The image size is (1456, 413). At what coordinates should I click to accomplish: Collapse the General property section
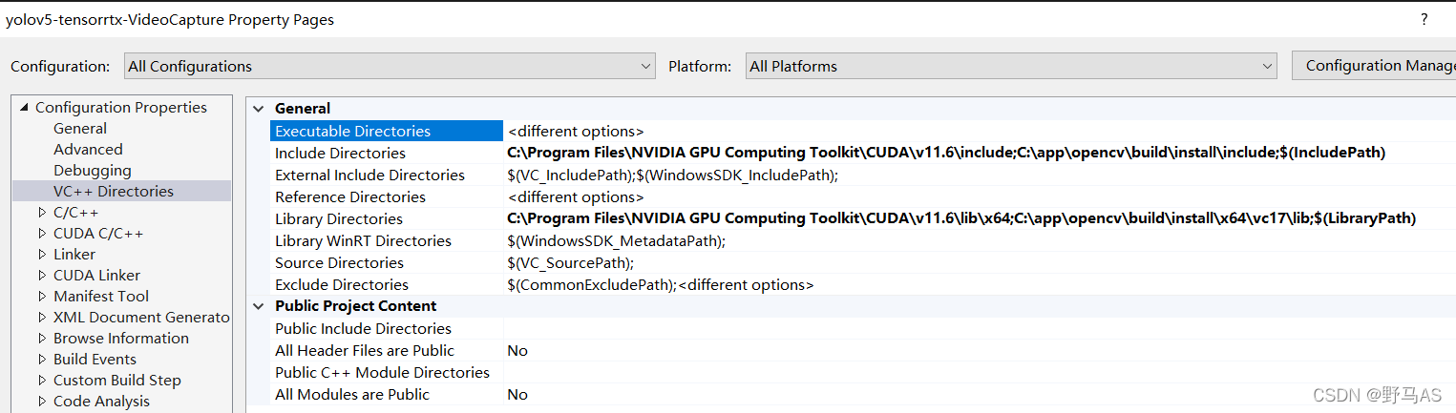tap(259, 109)
